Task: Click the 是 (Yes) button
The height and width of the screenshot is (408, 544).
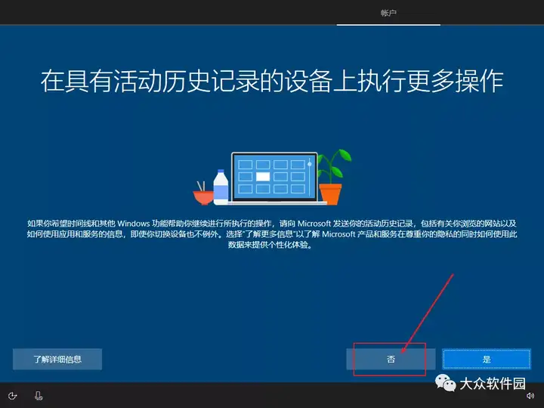Action: click(487, 359)
